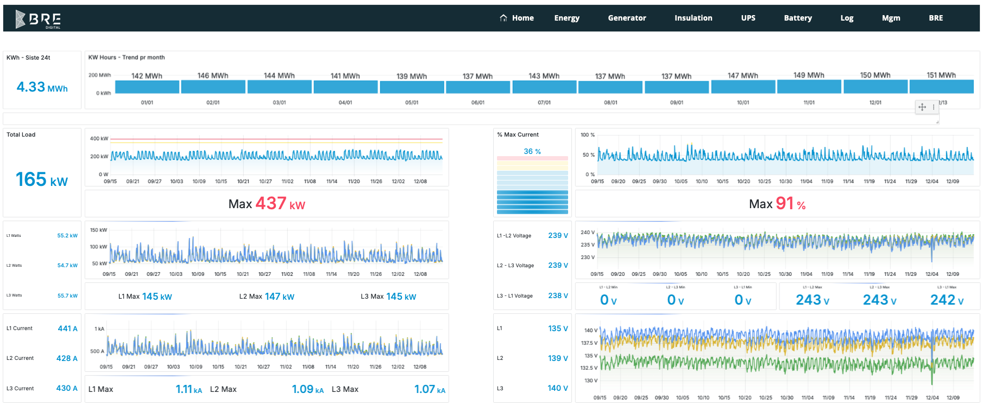
Task: Open the UPS page
Action: (x=748, y=18)
